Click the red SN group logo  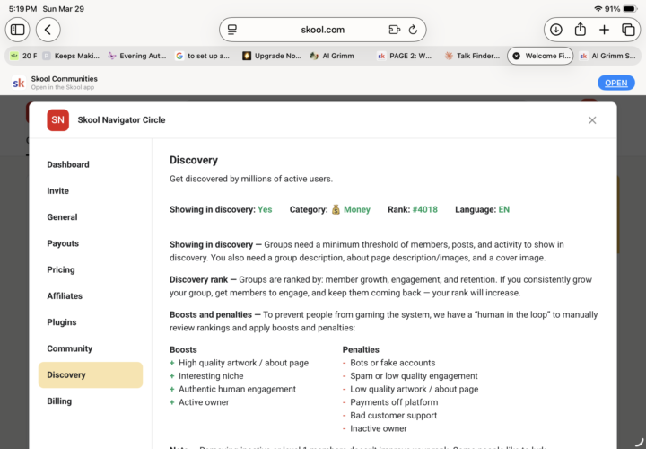coord(57,120)
